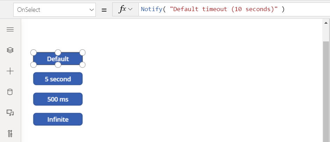
Task: Click the bottom-right resize handle of Default
Action: 82,65
